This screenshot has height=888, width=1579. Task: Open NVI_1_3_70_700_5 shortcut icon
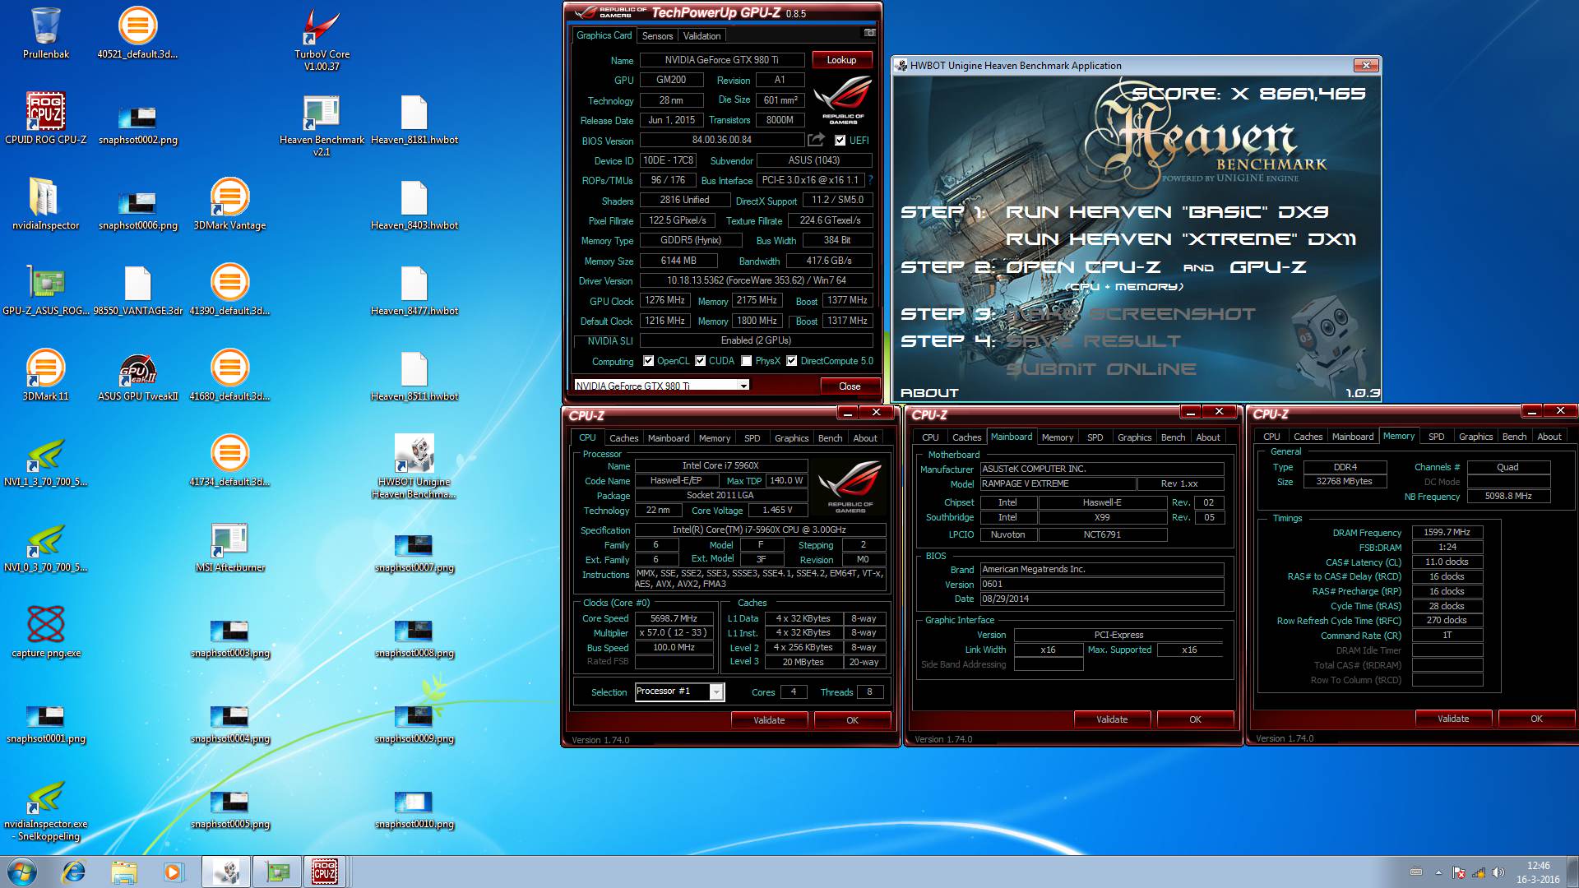coord(45,460)
